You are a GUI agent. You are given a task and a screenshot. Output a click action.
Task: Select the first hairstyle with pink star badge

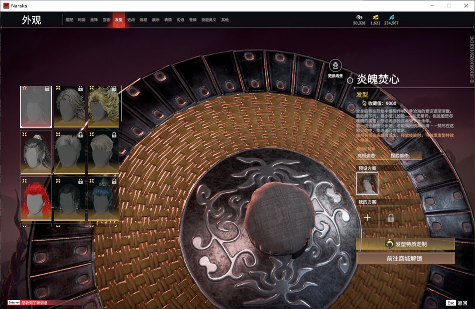[x=36, y=107]
